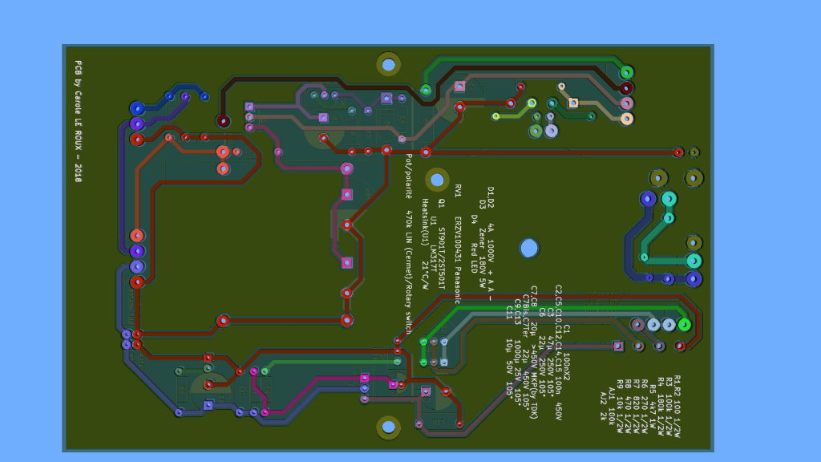Click the large blue drill hole below D4 text
The height and width of the screenshot is (462, 821).
click(x=528, y=248)
